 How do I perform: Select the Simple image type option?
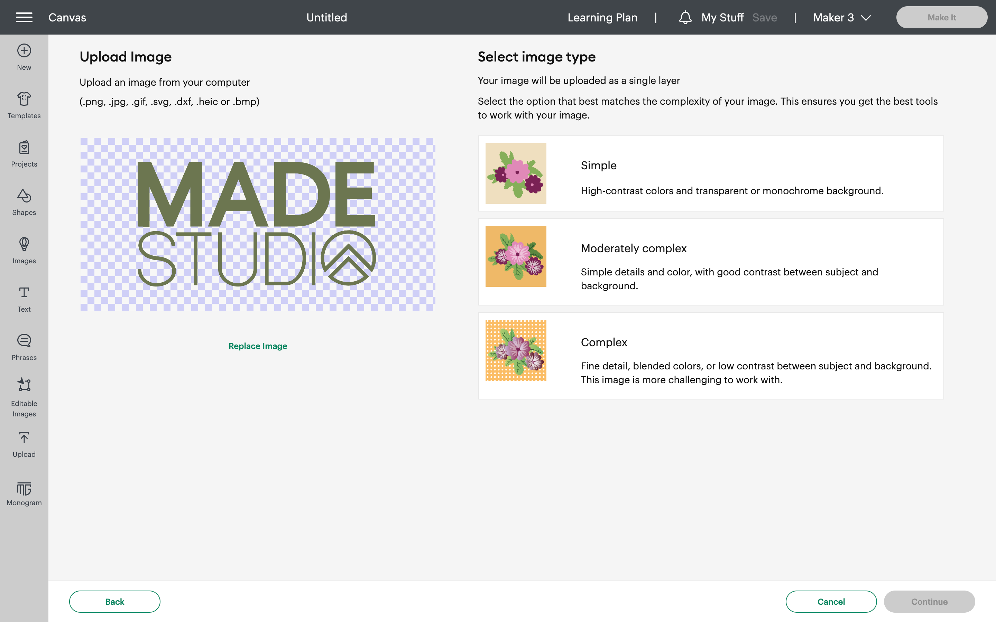710,173
